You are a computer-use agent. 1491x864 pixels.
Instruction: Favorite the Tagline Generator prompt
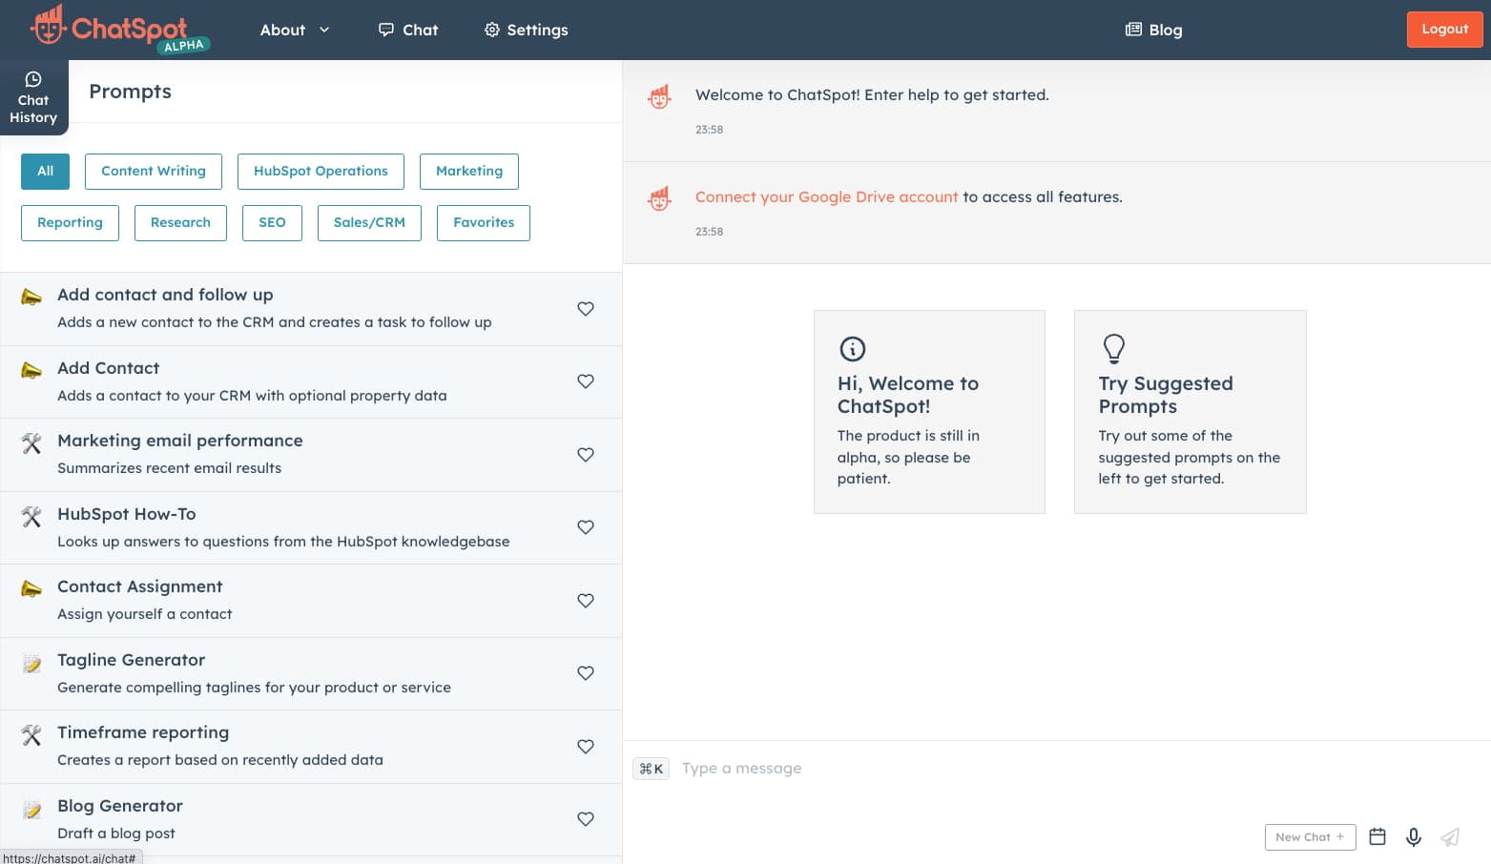pyautogui.click(x=586, y=673)
